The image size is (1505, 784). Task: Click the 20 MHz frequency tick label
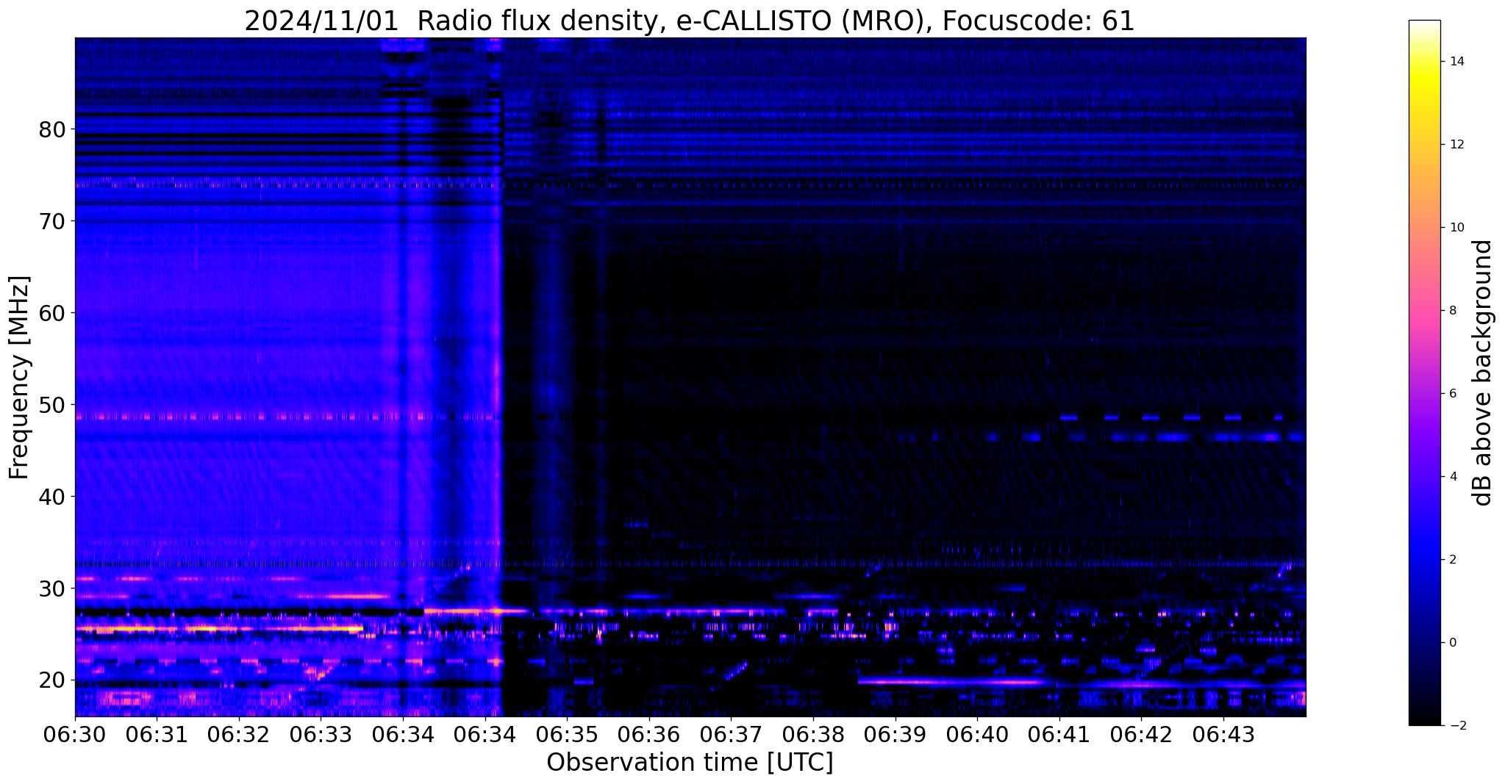51,680
